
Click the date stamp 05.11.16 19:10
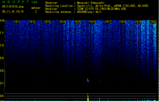click(13, 12)
